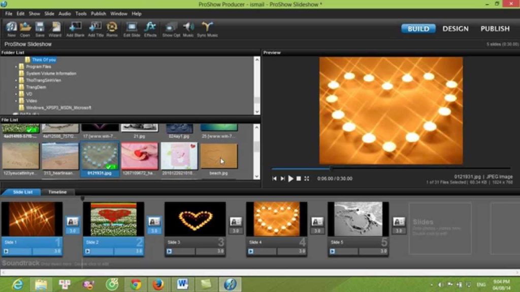
Task: Open the Audio menu
Action: (x=65, y=14)
